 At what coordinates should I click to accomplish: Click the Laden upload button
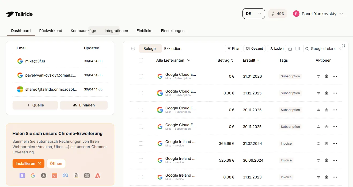coord(276,49)
